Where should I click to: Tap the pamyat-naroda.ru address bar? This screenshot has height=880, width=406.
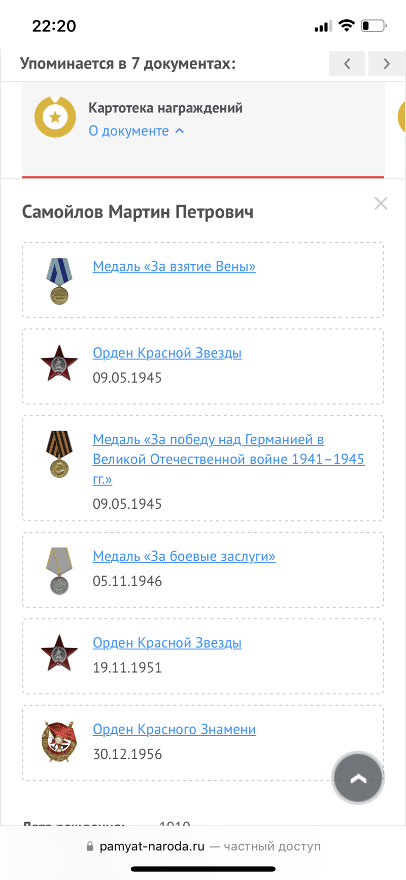203,846
